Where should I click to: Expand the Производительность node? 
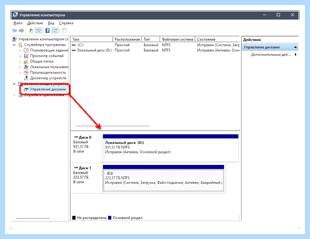pos(20,73)
